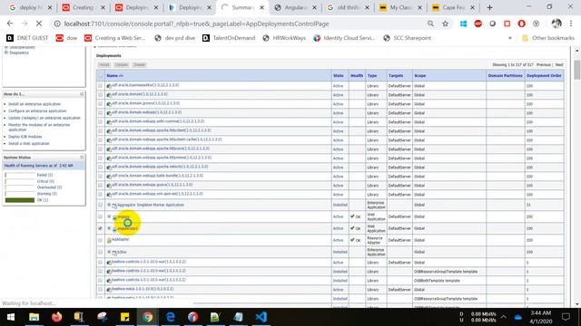Bookmark this page with the star icon
581x326 pixels.
[x=446, y=24]
